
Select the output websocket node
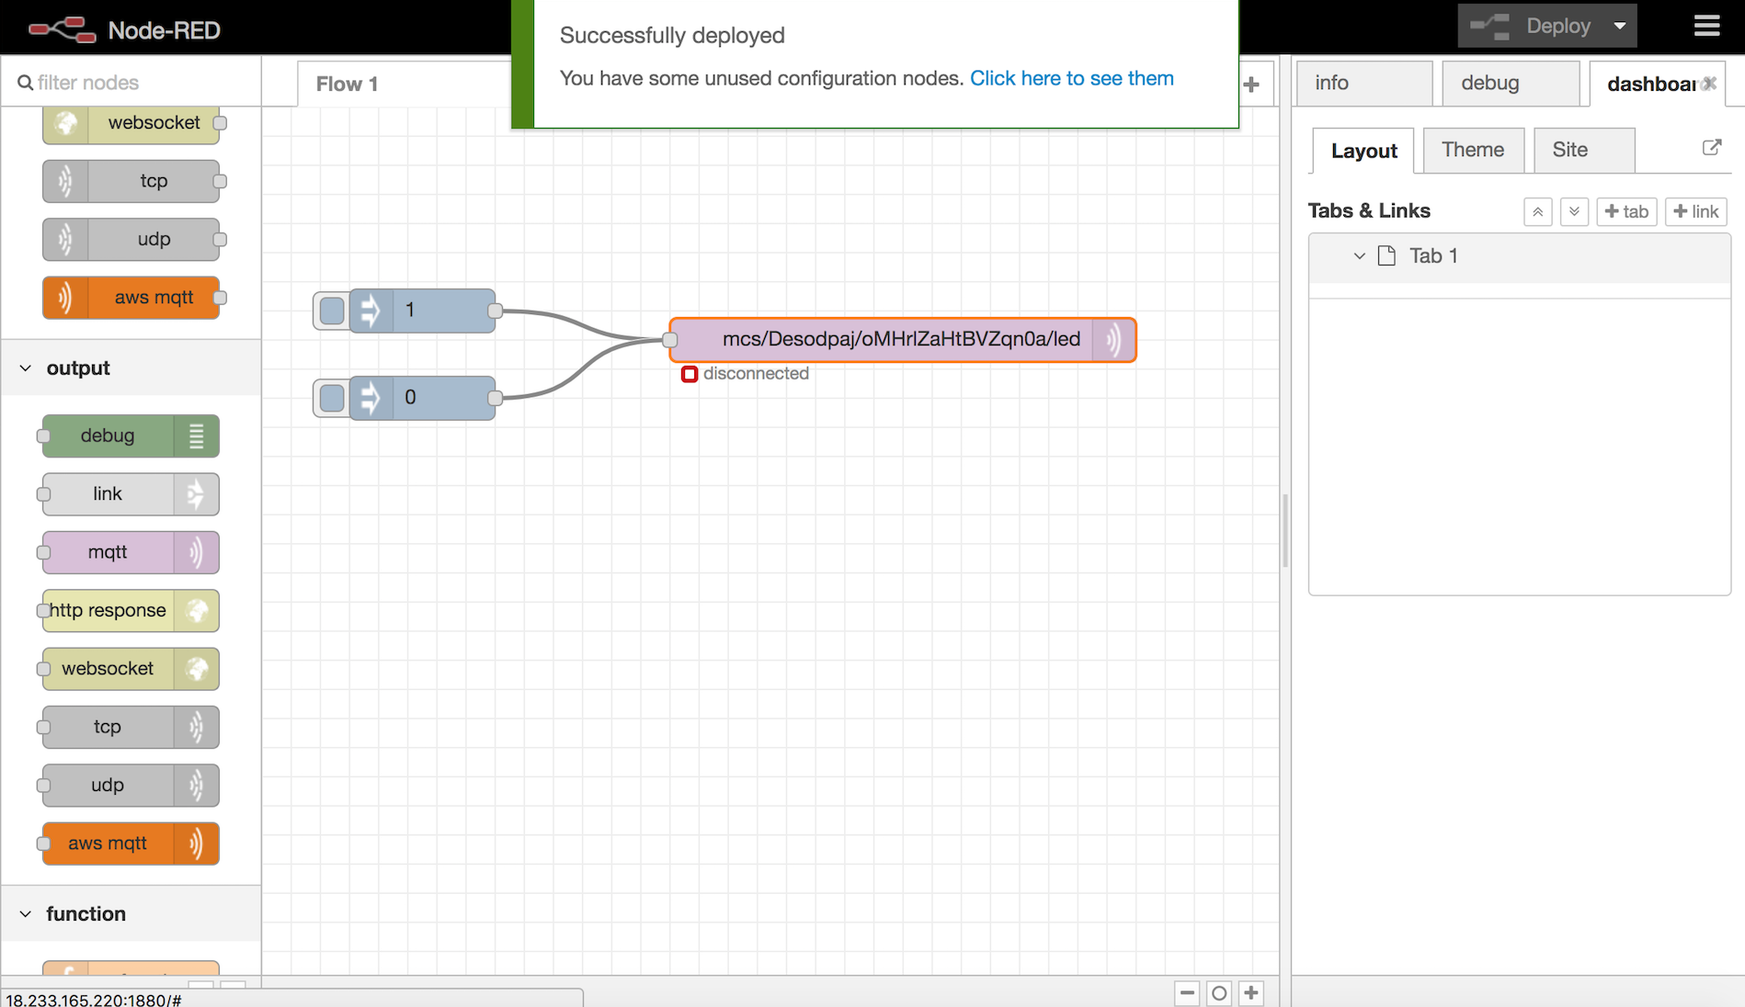131,669
